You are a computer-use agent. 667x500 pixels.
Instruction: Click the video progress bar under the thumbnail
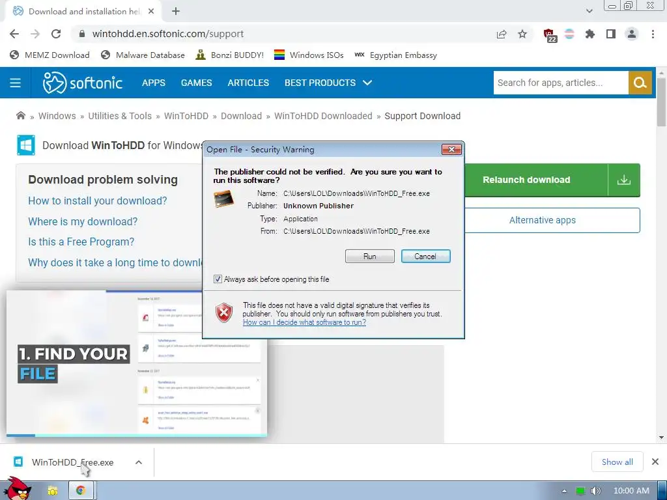pyautogui.click(x=137, y=436)
